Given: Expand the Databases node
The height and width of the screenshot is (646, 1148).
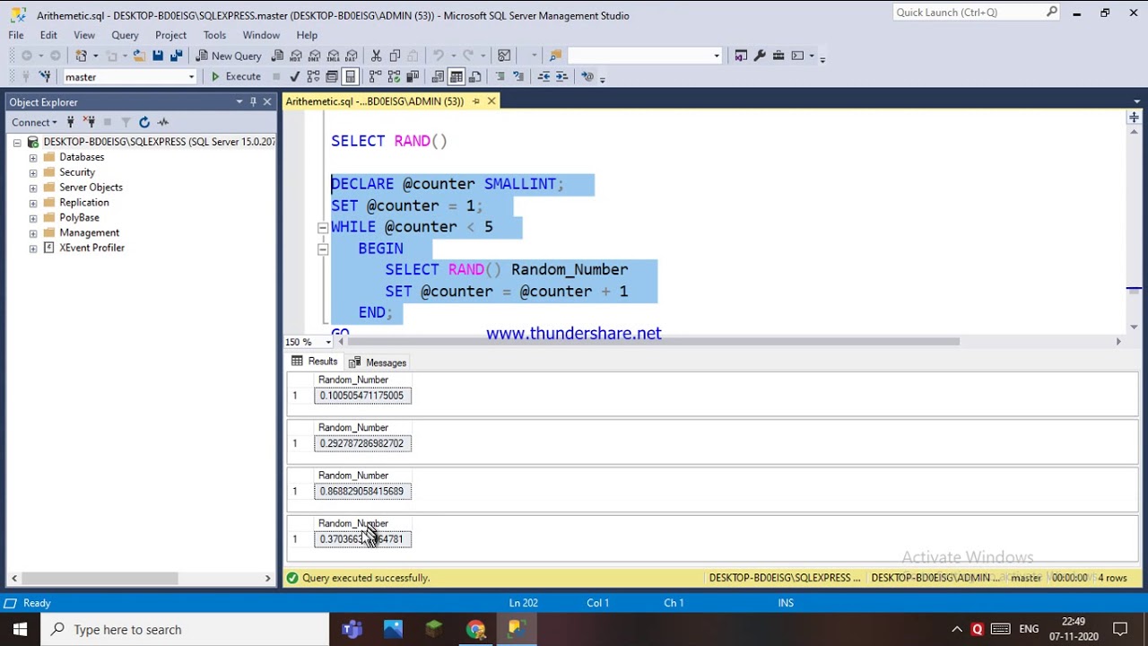Looking at the screenshot, I should (x=33, y=157).
